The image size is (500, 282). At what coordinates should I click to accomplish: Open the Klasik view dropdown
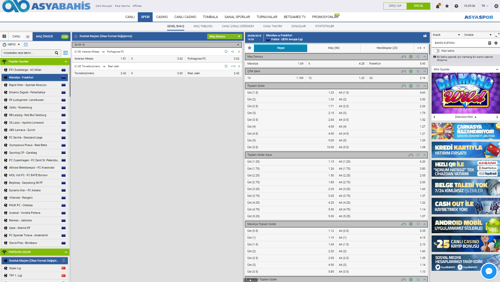[446, 35]
